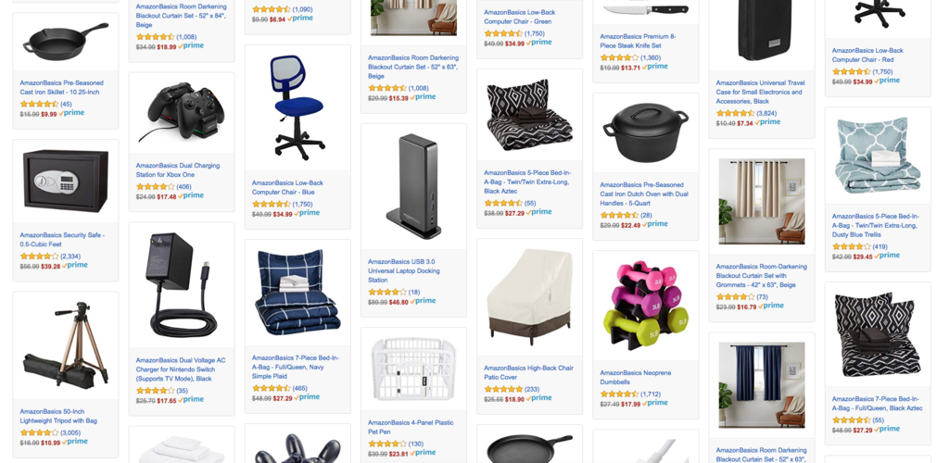View the USB 3.0 docking station image
The height and width of the screenshot is (463, 949).
coord(414,186)
